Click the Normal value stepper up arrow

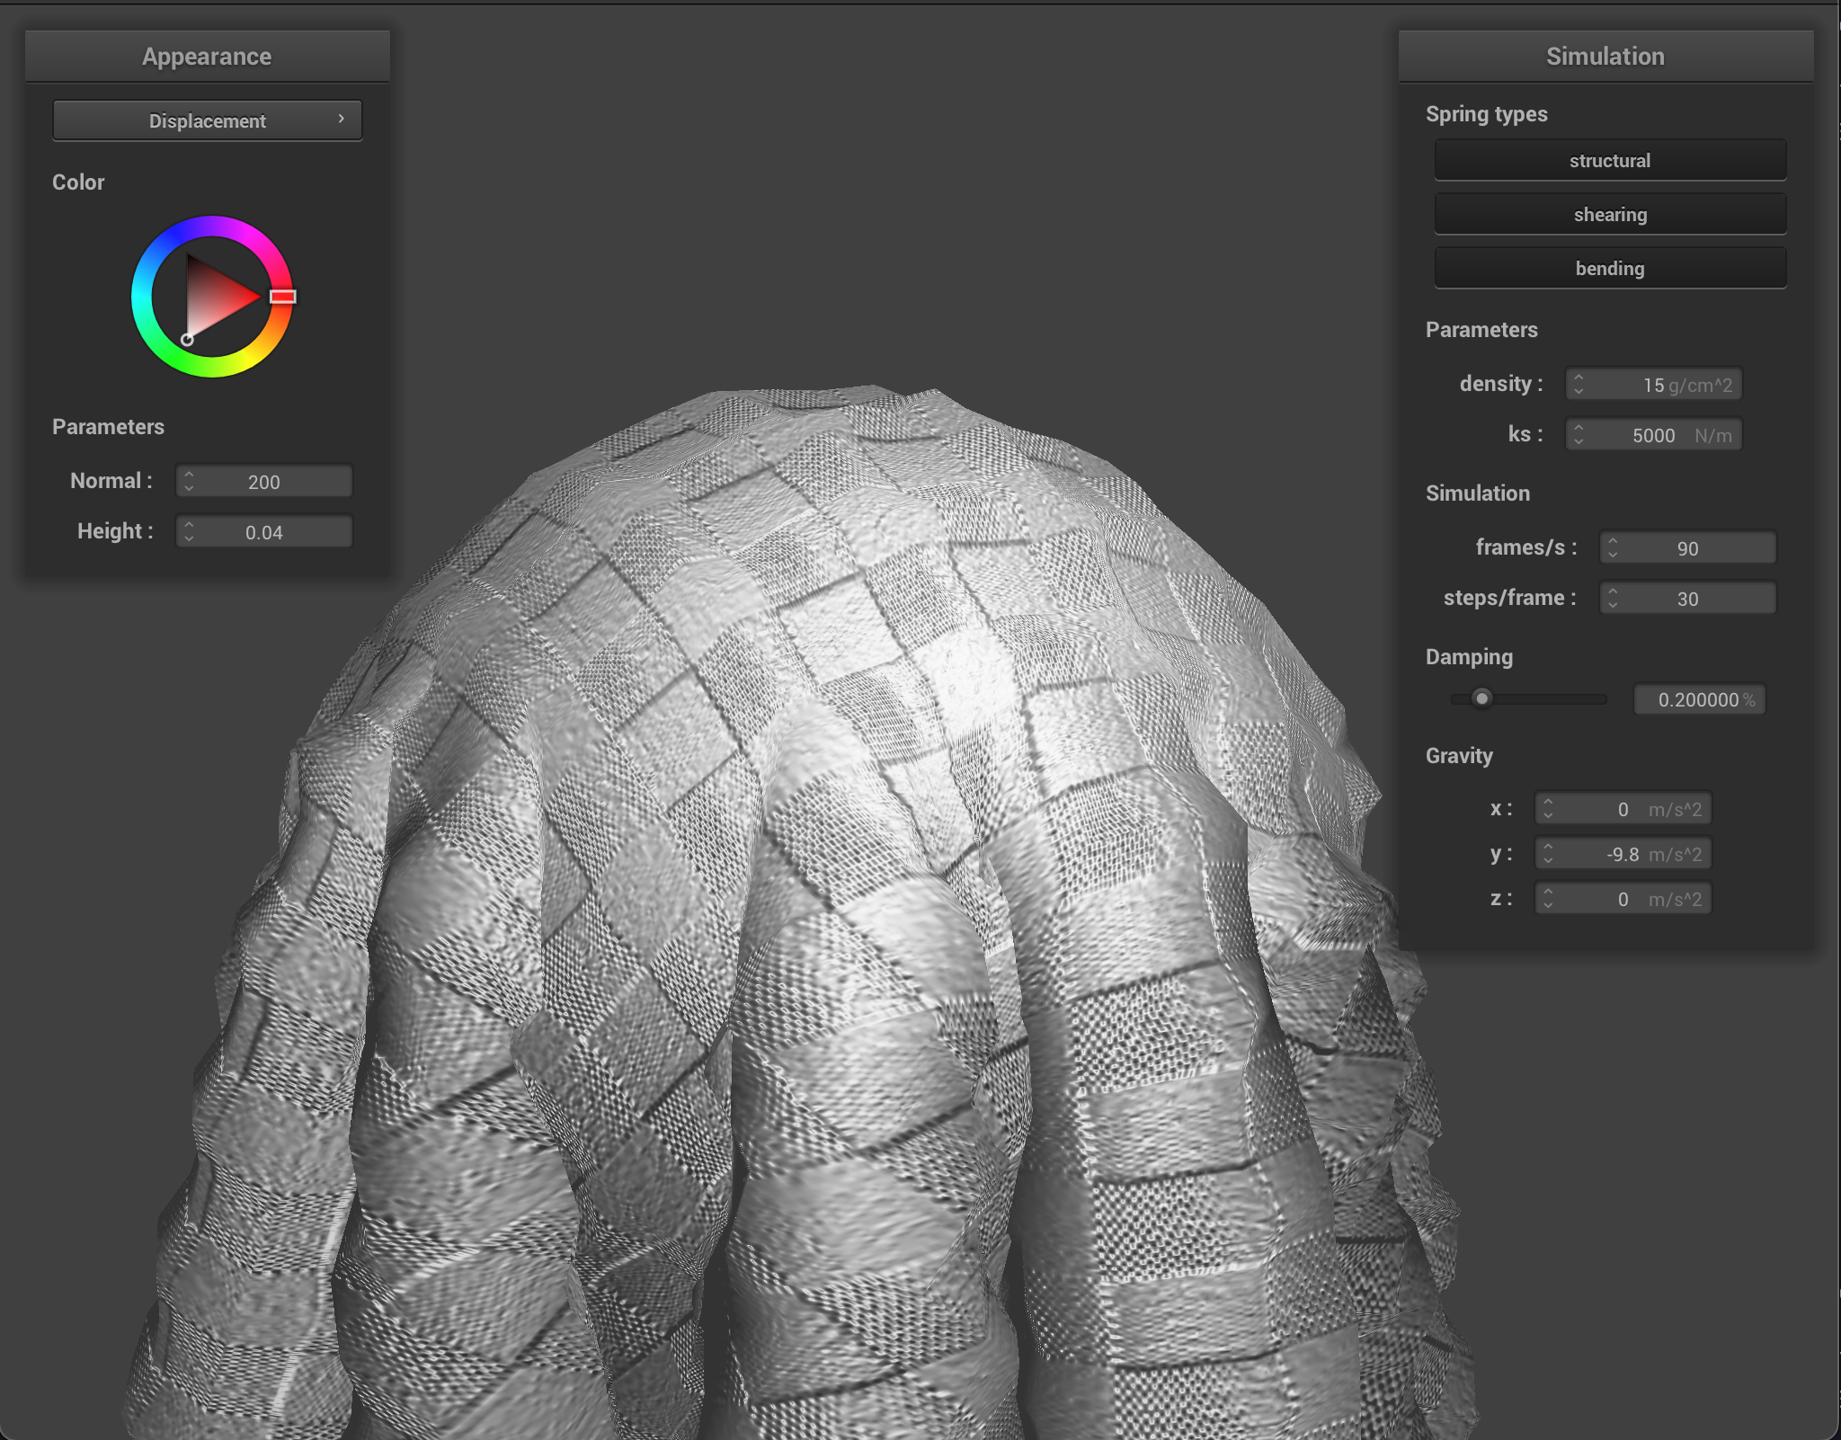[x=189, y=476]
